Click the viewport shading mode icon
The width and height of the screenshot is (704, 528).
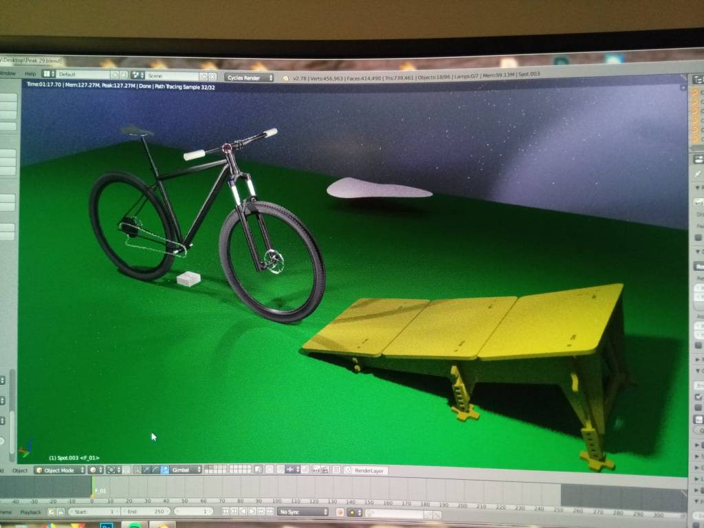[x=96, y=470]
